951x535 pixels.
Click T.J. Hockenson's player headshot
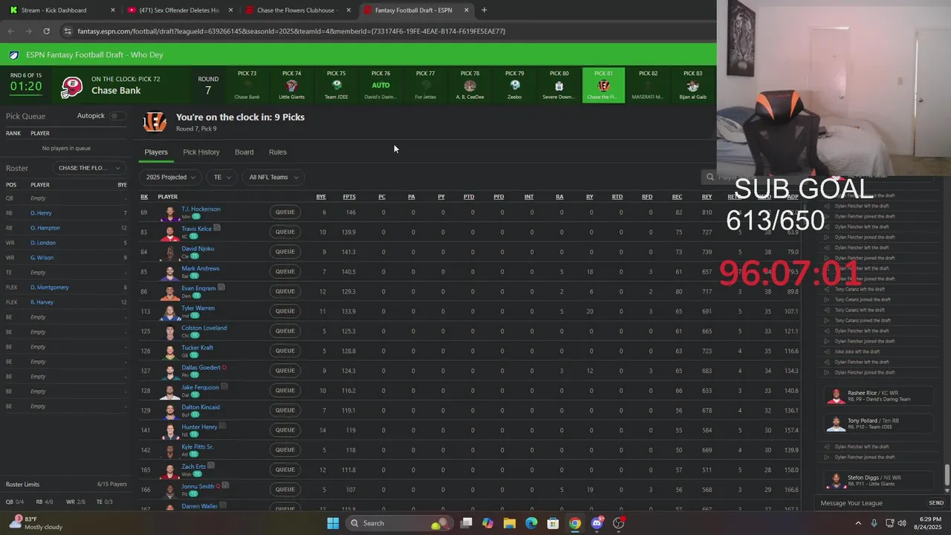point(171,213)
